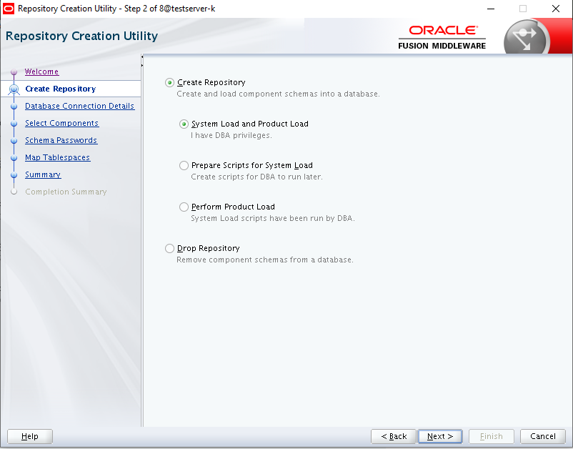
Task: Click the round utility emblem in header
Action: 526,38
